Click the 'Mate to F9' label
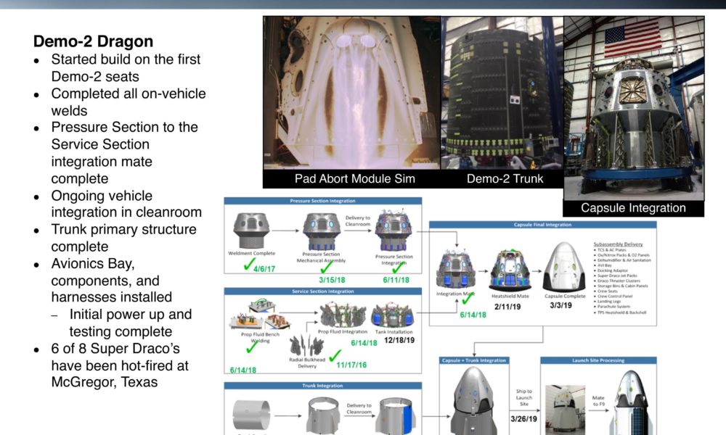The image size is (726, 435). tap(598, 401)
